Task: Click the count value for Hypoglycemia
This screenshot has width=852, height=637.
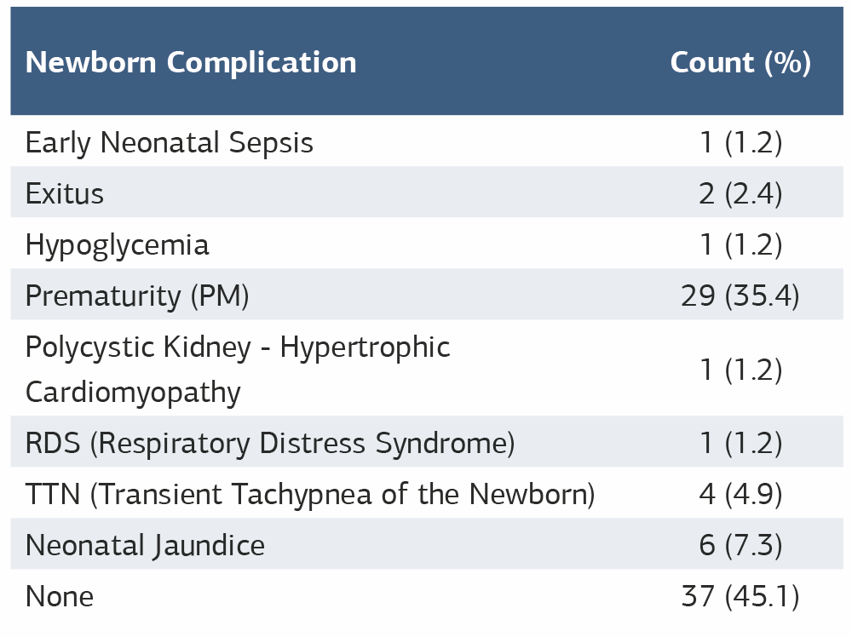Action: [740, 245]
